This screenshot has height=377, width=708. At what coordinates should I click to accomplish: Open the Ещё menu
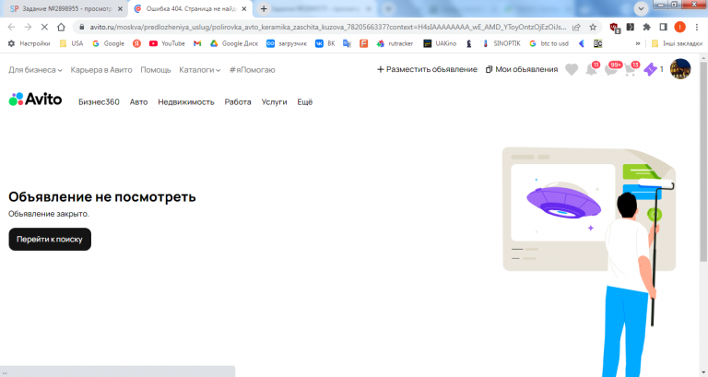(x=305, y=102)
